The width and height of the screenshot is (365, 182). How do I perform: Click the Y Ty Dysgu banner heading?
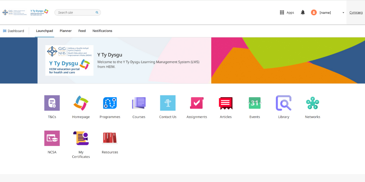pyautogui.click(x=109, y=55)
